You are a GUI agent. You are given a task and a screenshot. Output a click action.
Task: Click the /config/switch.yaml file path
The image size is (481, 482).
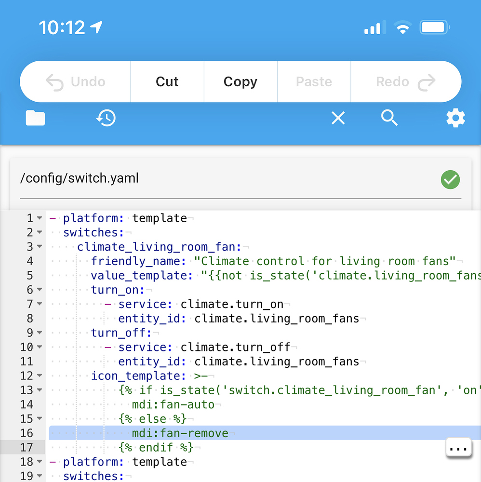point(80,178)
